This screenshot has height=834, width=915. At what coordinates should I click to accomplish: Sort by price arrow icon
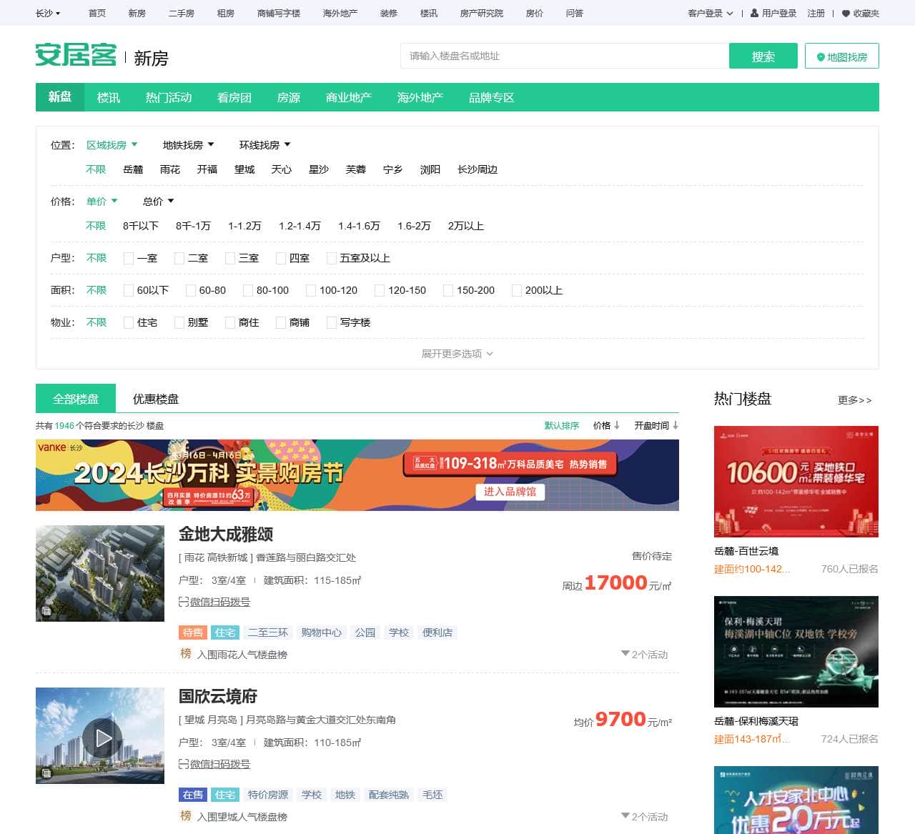pos(616,425)
